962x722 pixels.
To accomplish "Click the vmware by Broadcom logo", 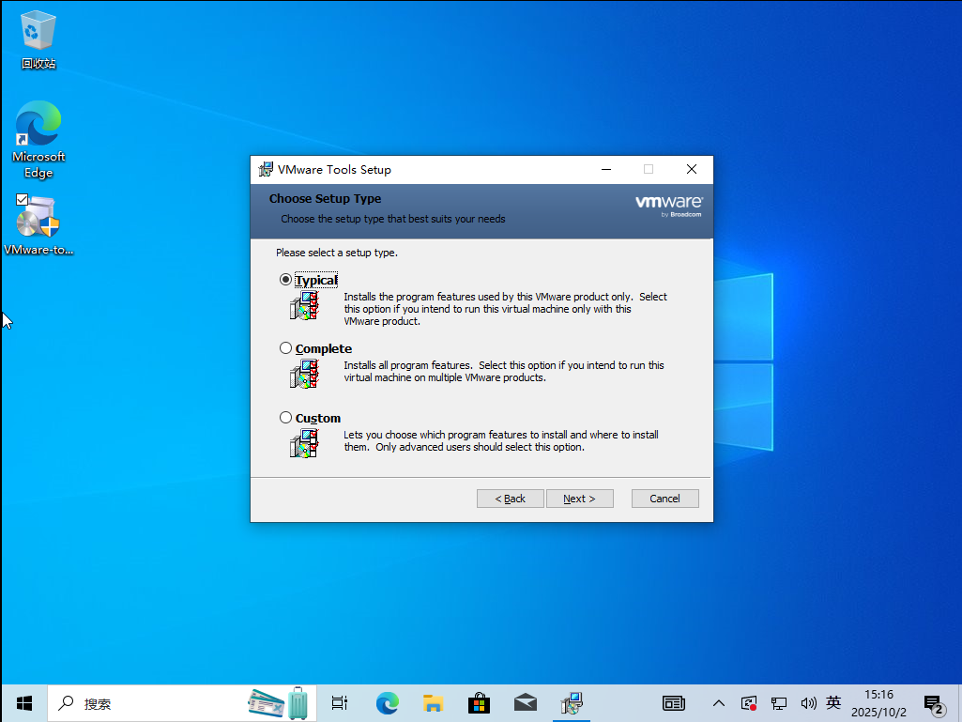I will click(669, 206).
